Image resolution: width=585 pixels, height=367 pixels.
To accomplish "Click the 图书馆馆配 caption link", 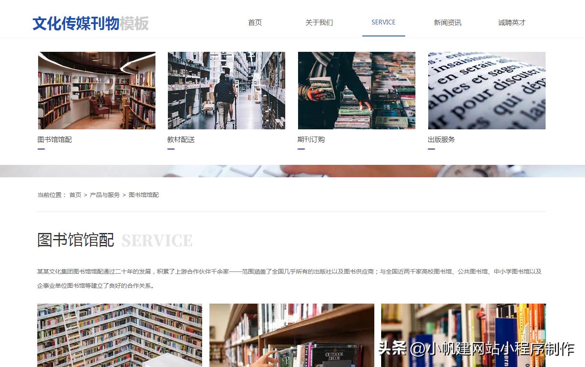I will point(55,139).
